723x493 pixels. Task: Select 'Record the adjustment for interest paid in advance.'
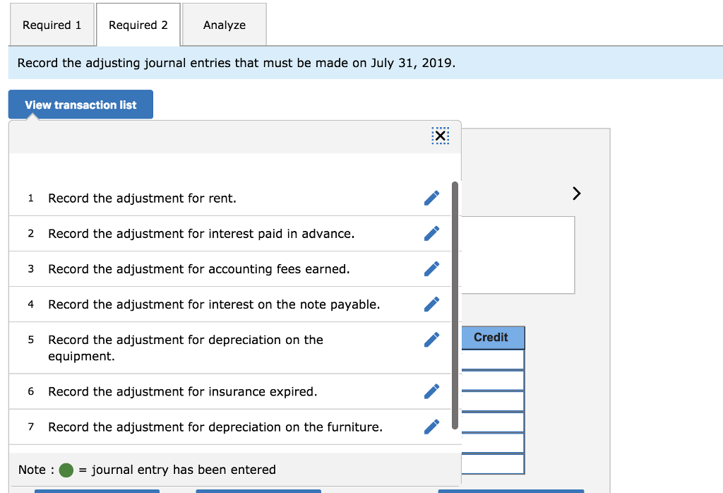click(x=230, y=234)
